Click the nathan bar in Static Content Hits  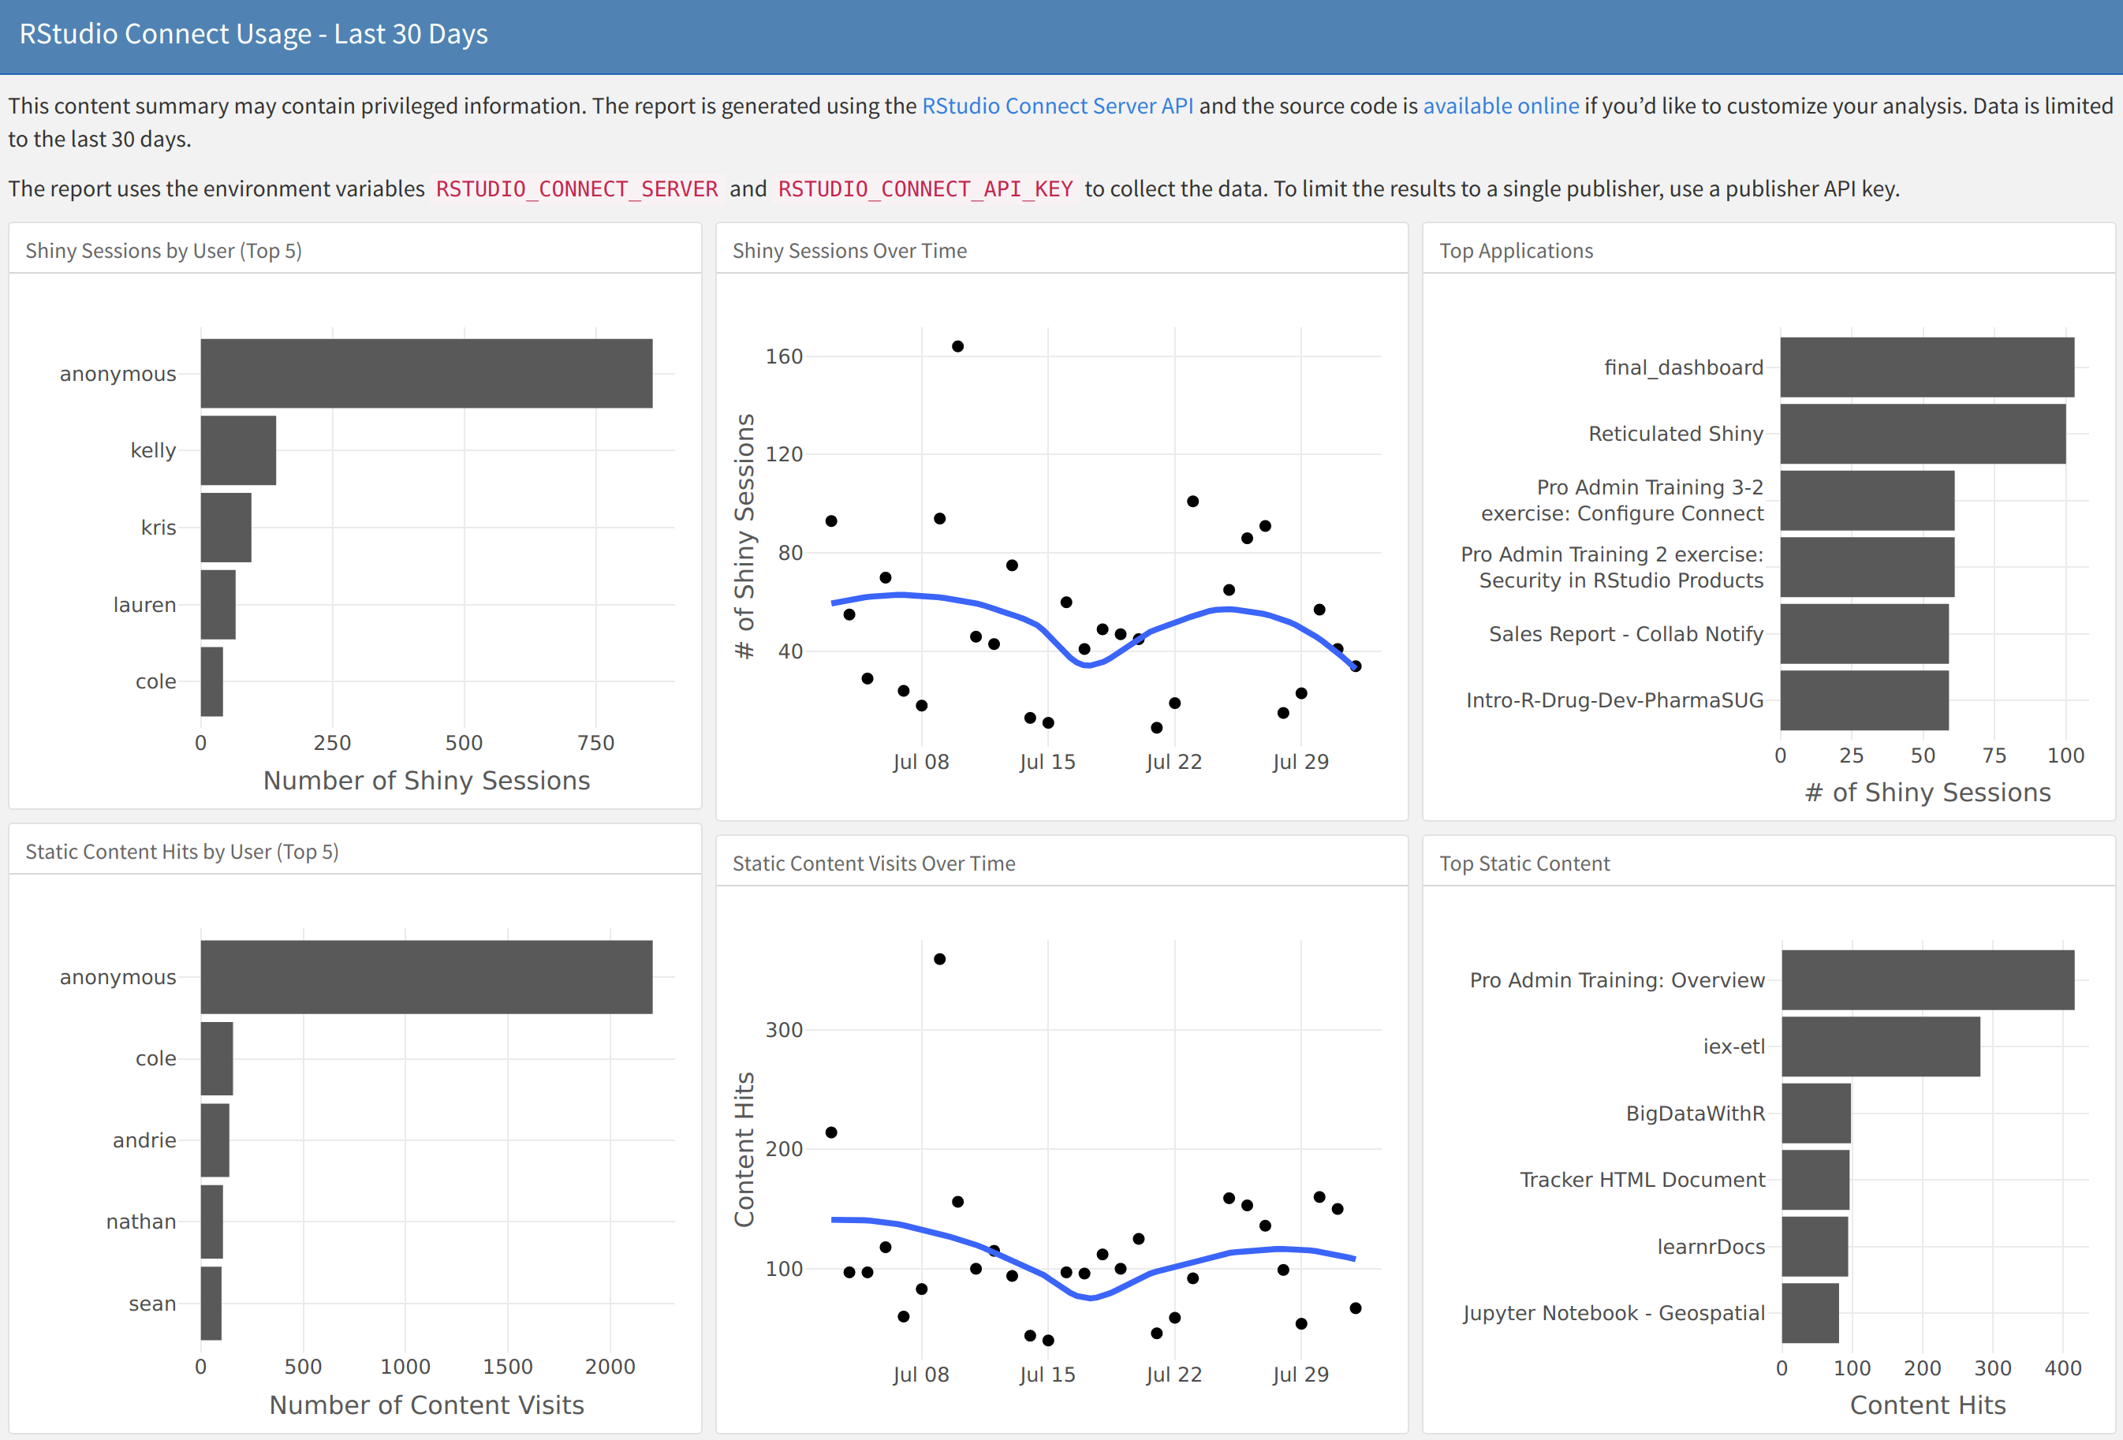tap(212, 1222)
